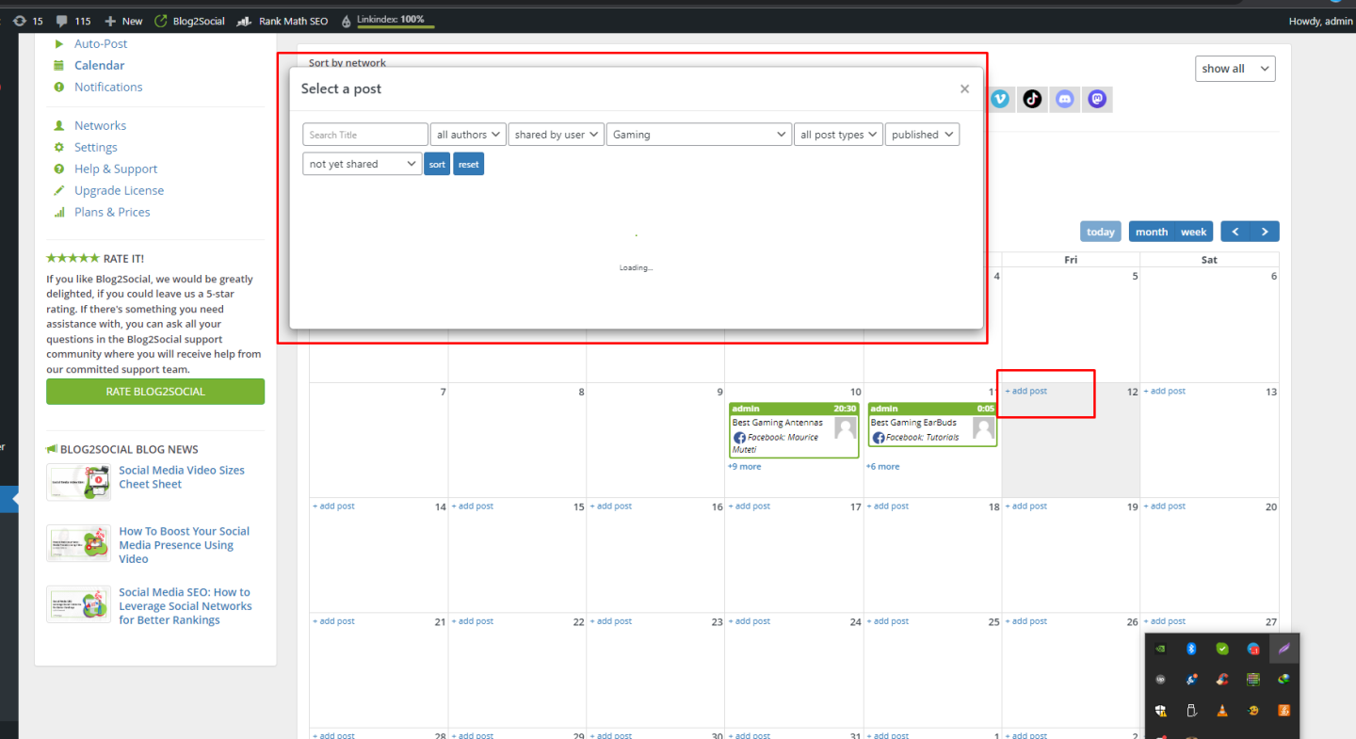Open the all authors dropdown
The width and height of the screenshot is (1356, 739).
tap(468, 135)
